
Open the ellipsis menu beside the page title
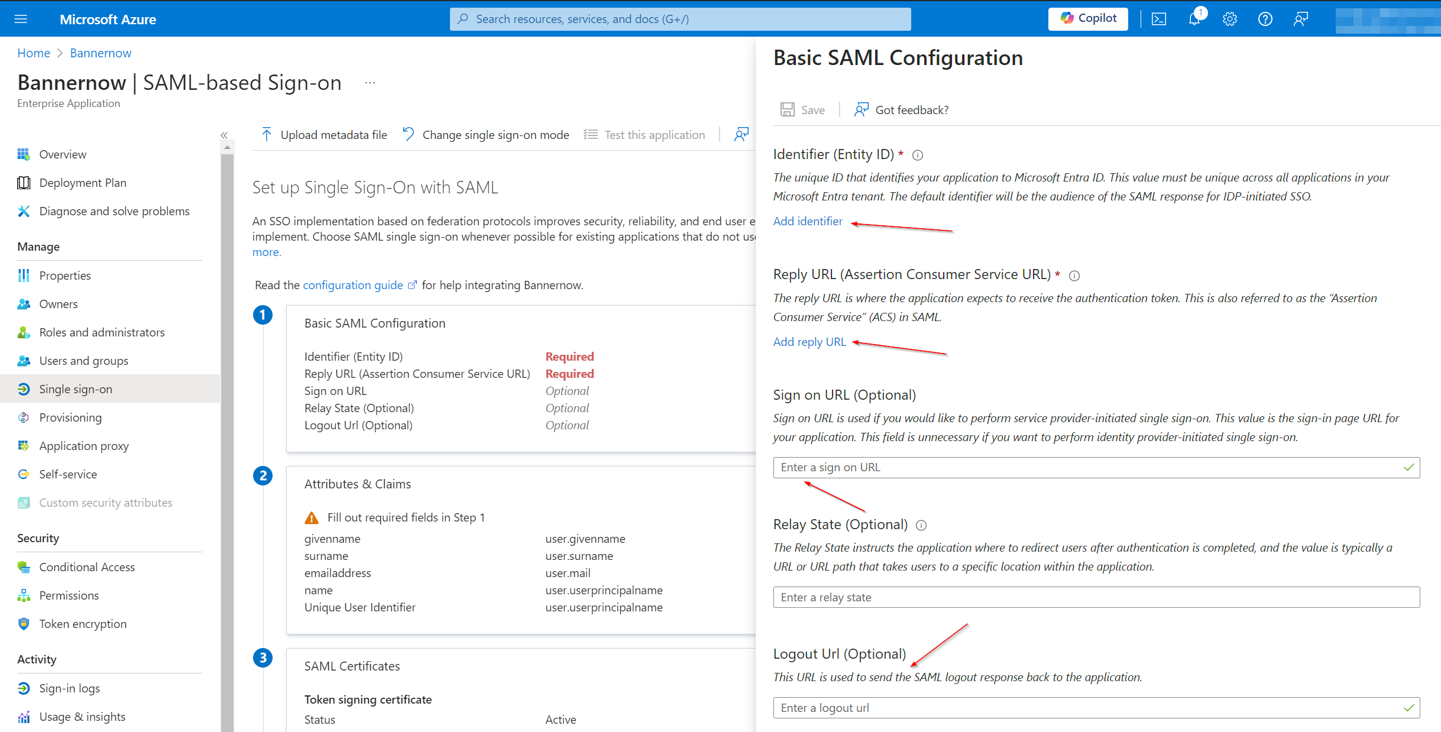(x=370, y=83)
